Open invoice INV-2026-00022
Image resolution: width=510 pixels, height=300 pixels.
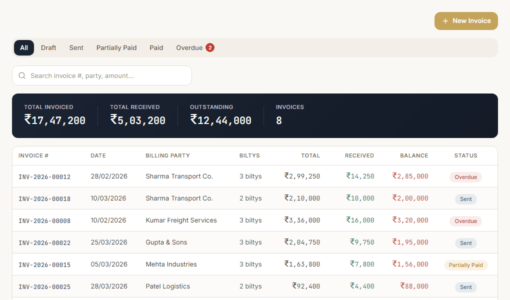click(x=44, y=242)
